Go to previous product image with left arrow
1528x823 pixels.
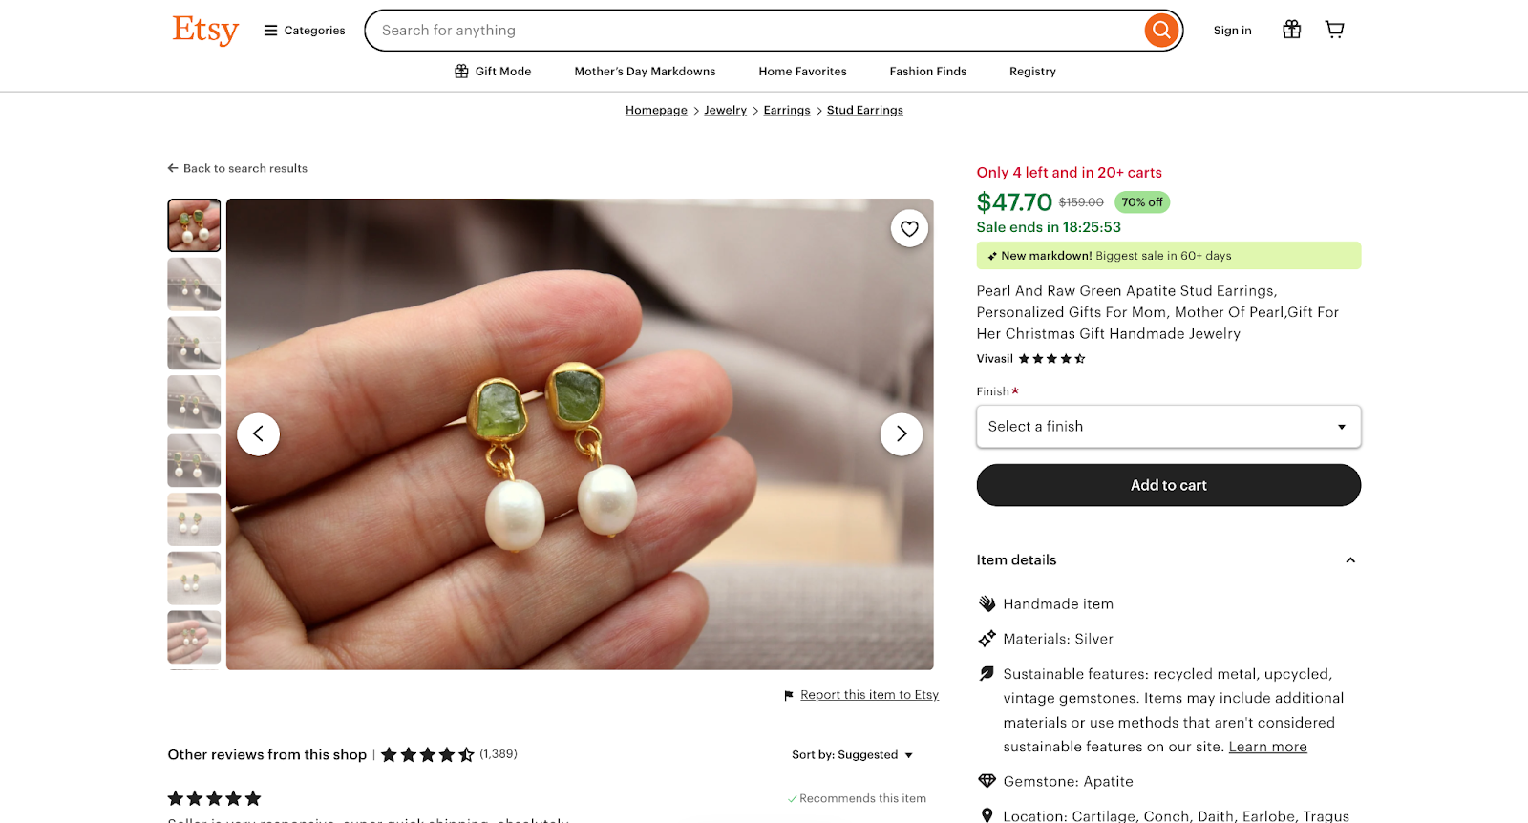pos(258,433)
